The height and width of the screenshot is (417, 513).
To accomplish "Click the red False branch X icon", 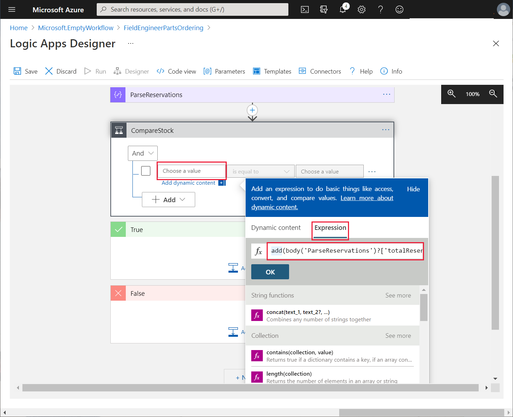I will click(118, 293).
